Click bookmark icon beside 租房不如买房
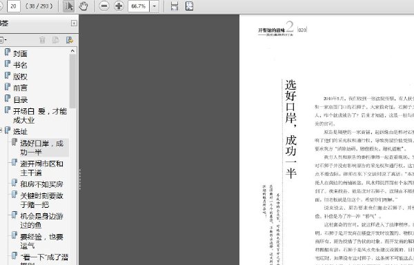The image size is (414, 265). 14,182
